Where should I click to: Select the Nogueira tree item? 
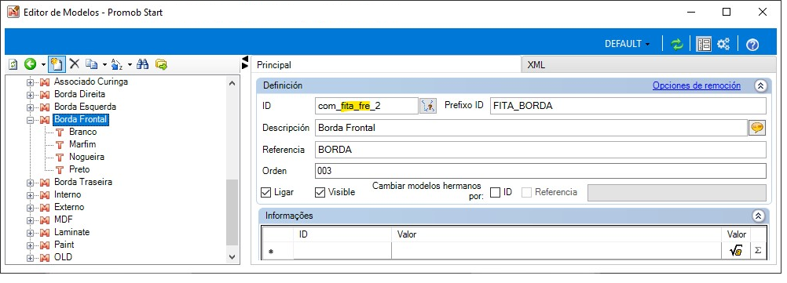coord(86,157)
